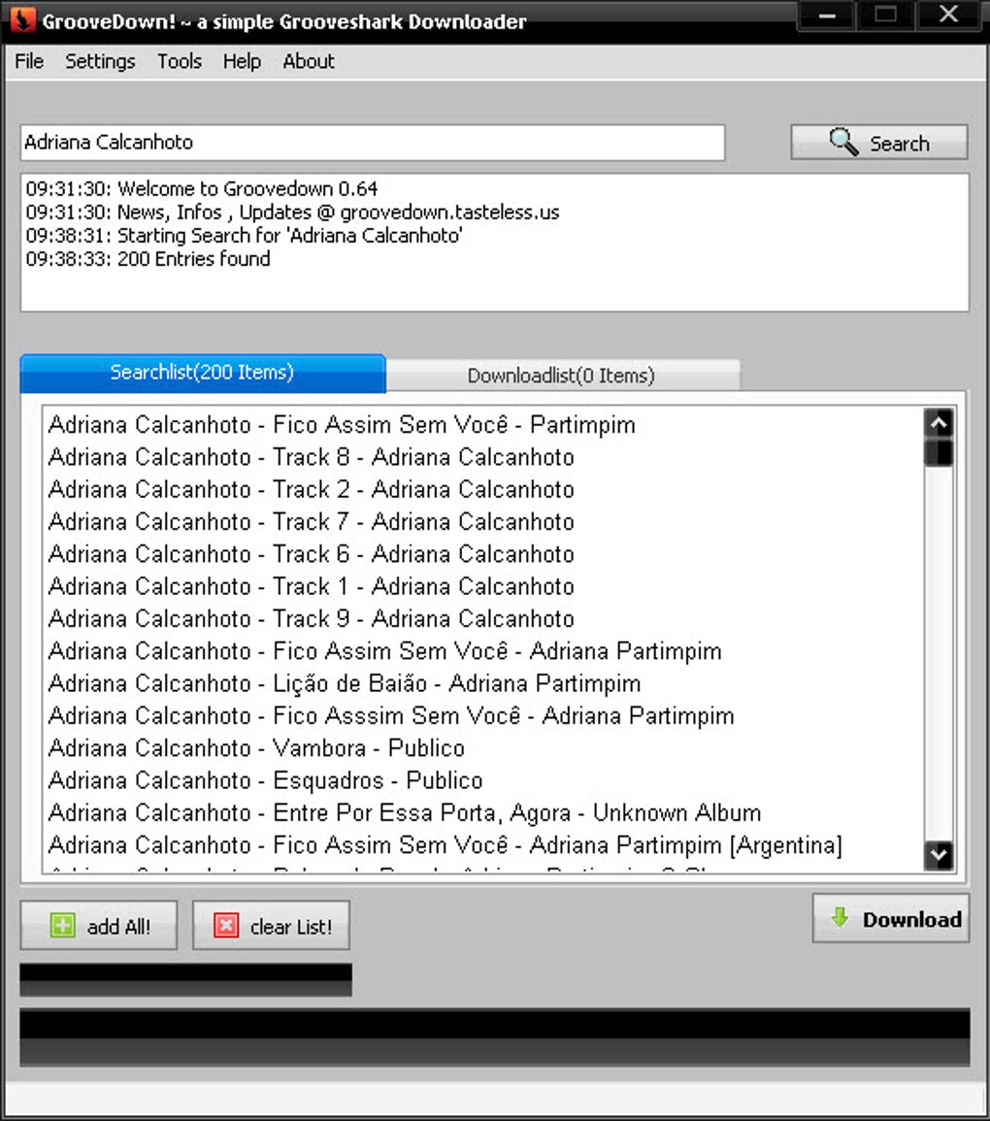Click the 'Starting Search for' log line
The image size is (990, 1121).
click(244, 235)
